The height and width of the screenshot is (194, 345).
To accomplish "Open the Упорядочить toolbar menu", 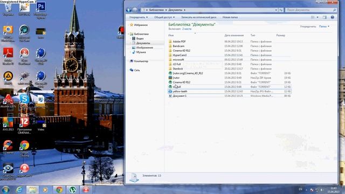I will [x=139, y=17].
